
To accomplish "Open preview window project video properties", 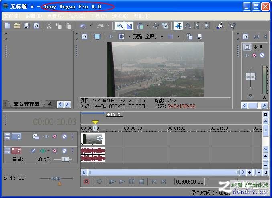I will tap(85, 37).
